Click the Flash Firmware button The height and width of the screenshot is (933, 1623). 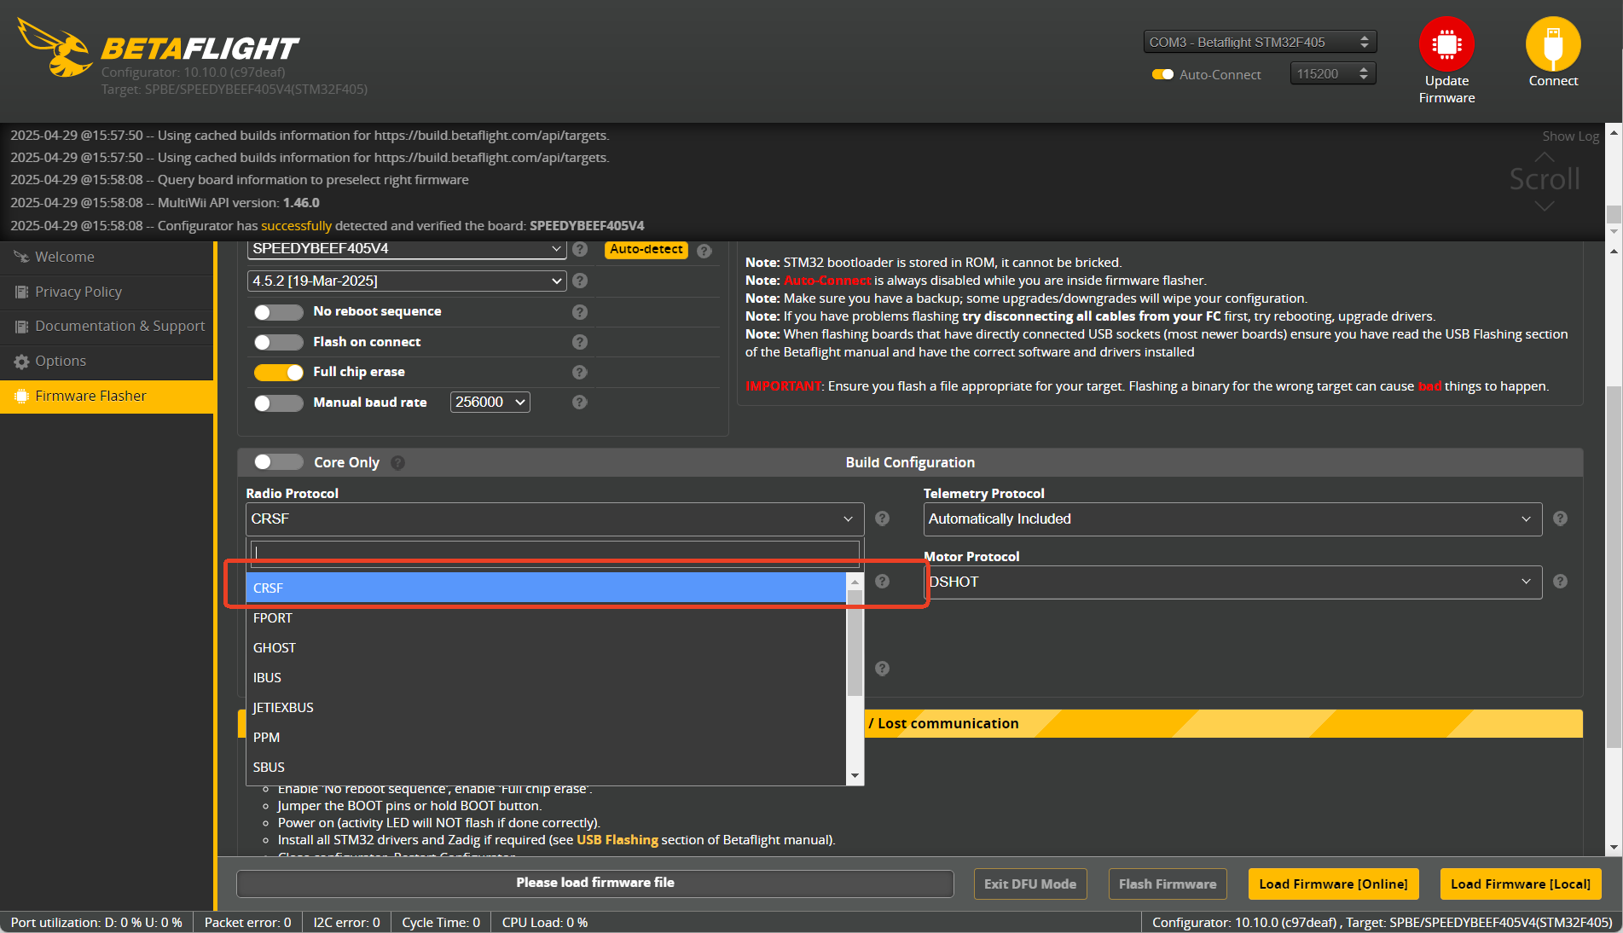click(1168, 884)
